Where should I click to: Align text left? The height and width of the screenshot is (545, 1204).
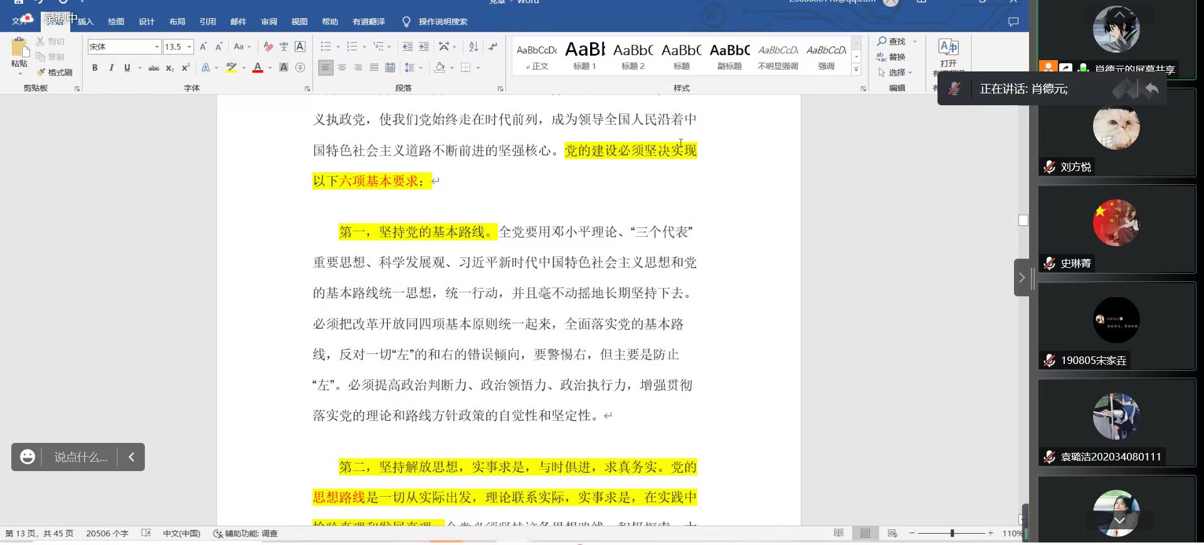click(x=325, y=68)
